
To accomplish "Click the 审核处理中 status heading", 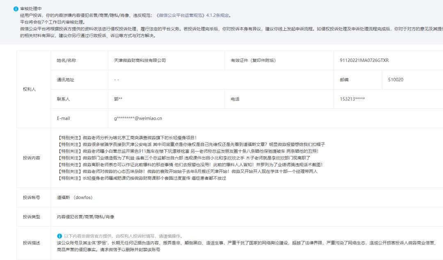I will (31, 9).
